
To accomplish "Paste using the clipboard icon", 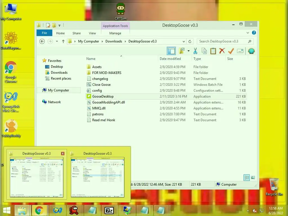I will 213,51.
